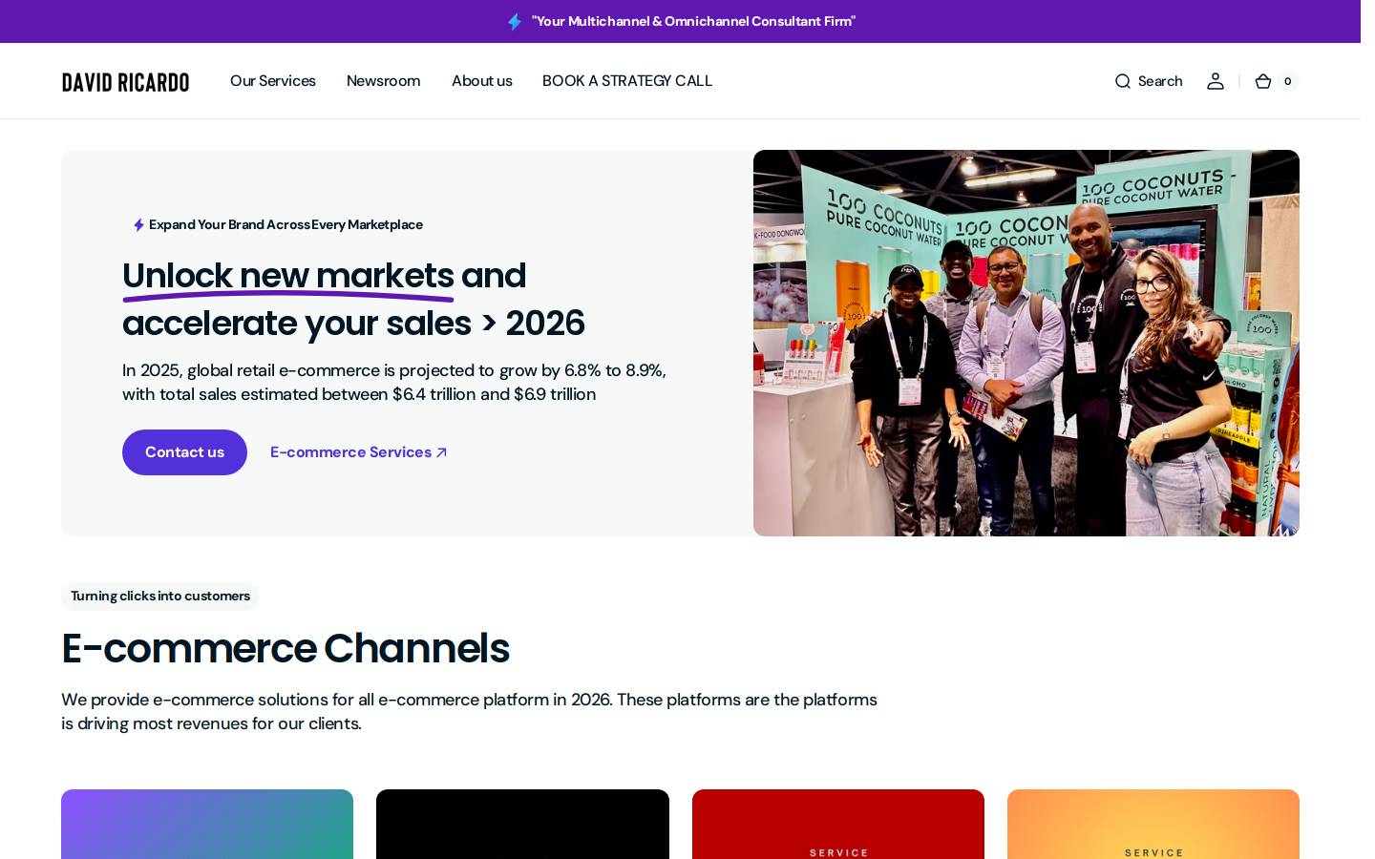1375x859 pixels.
Task: Click the cart item count badge
Action: [x=1288, y=81]
